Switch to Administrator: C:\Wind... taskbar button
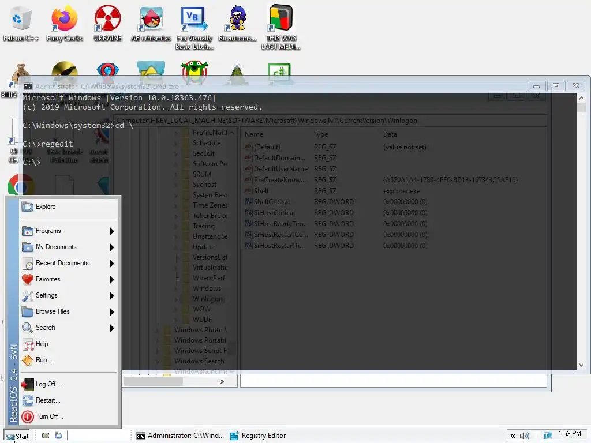591x443 pixels. click(x=180, y=436)
